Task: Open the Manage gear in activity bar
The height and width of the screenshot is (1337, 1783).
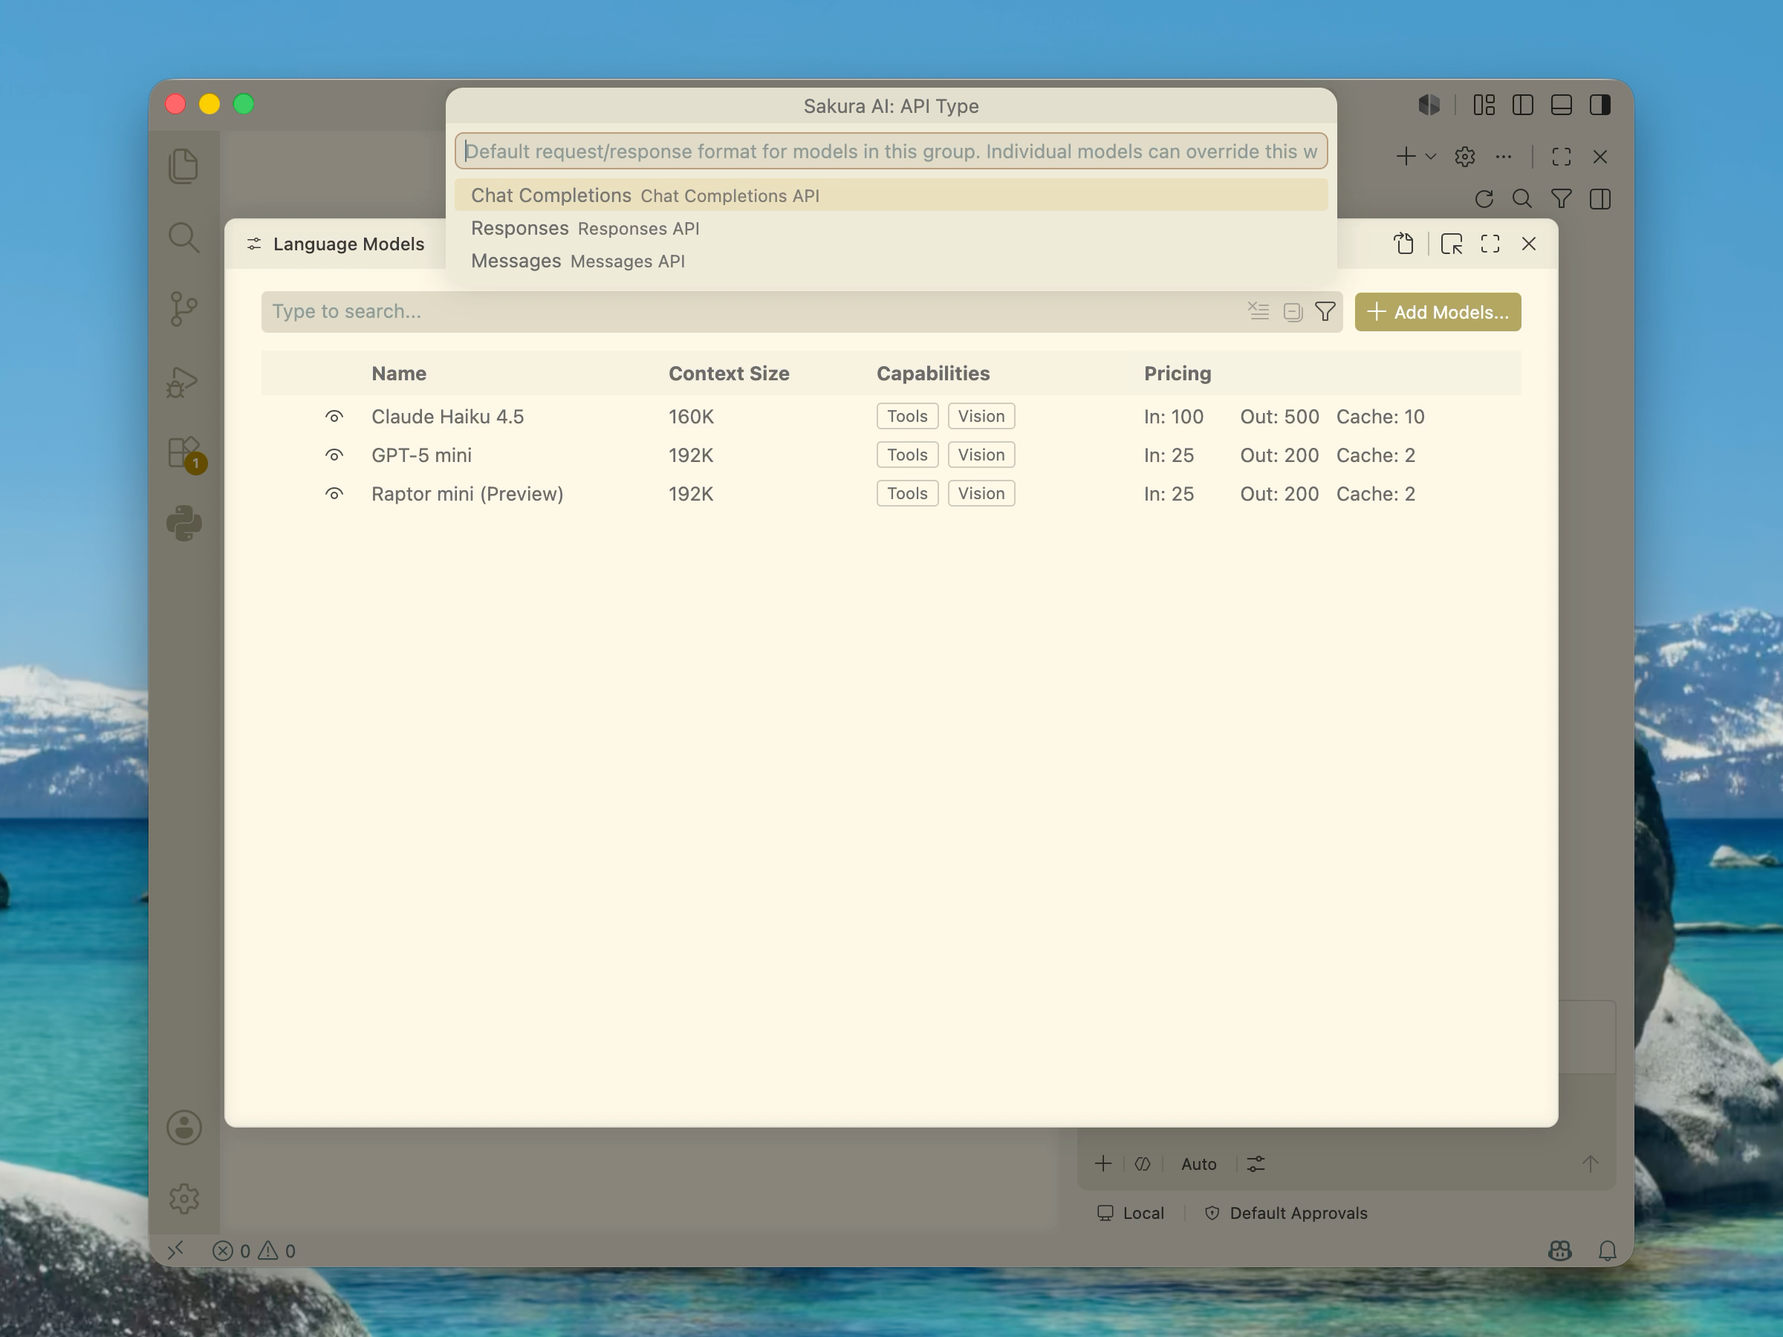Action: (184, 1198)
